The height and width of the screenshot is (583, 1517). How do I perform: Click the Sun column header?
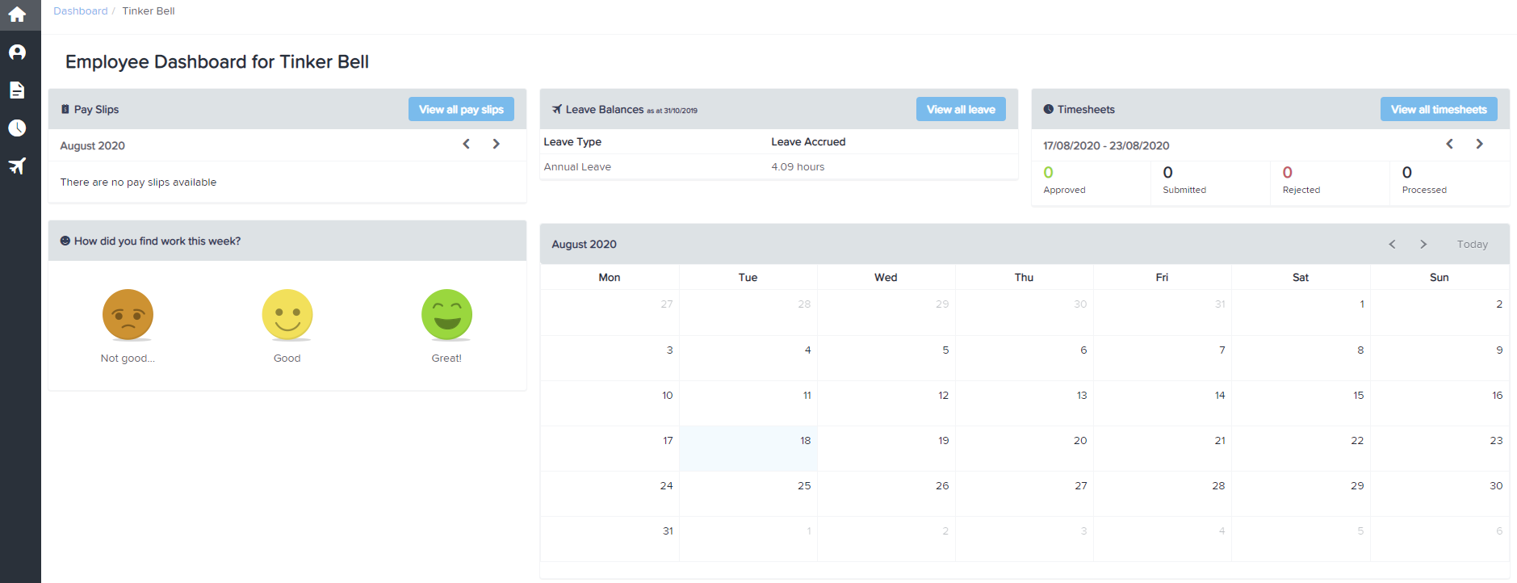[1439, 277]
